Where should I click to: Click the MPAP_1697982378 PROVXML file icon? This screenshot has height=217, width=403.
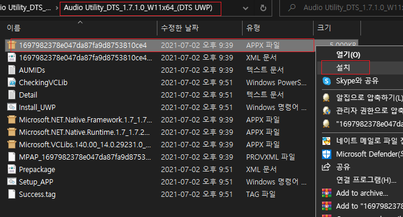(12, 157)
